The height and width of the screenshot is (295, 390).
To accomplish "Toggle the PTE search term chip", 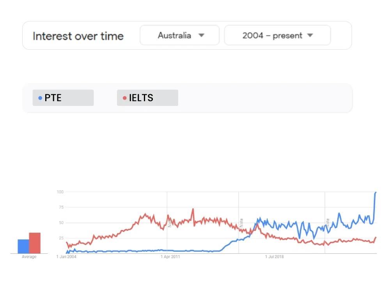I will (x=63, y=98).
